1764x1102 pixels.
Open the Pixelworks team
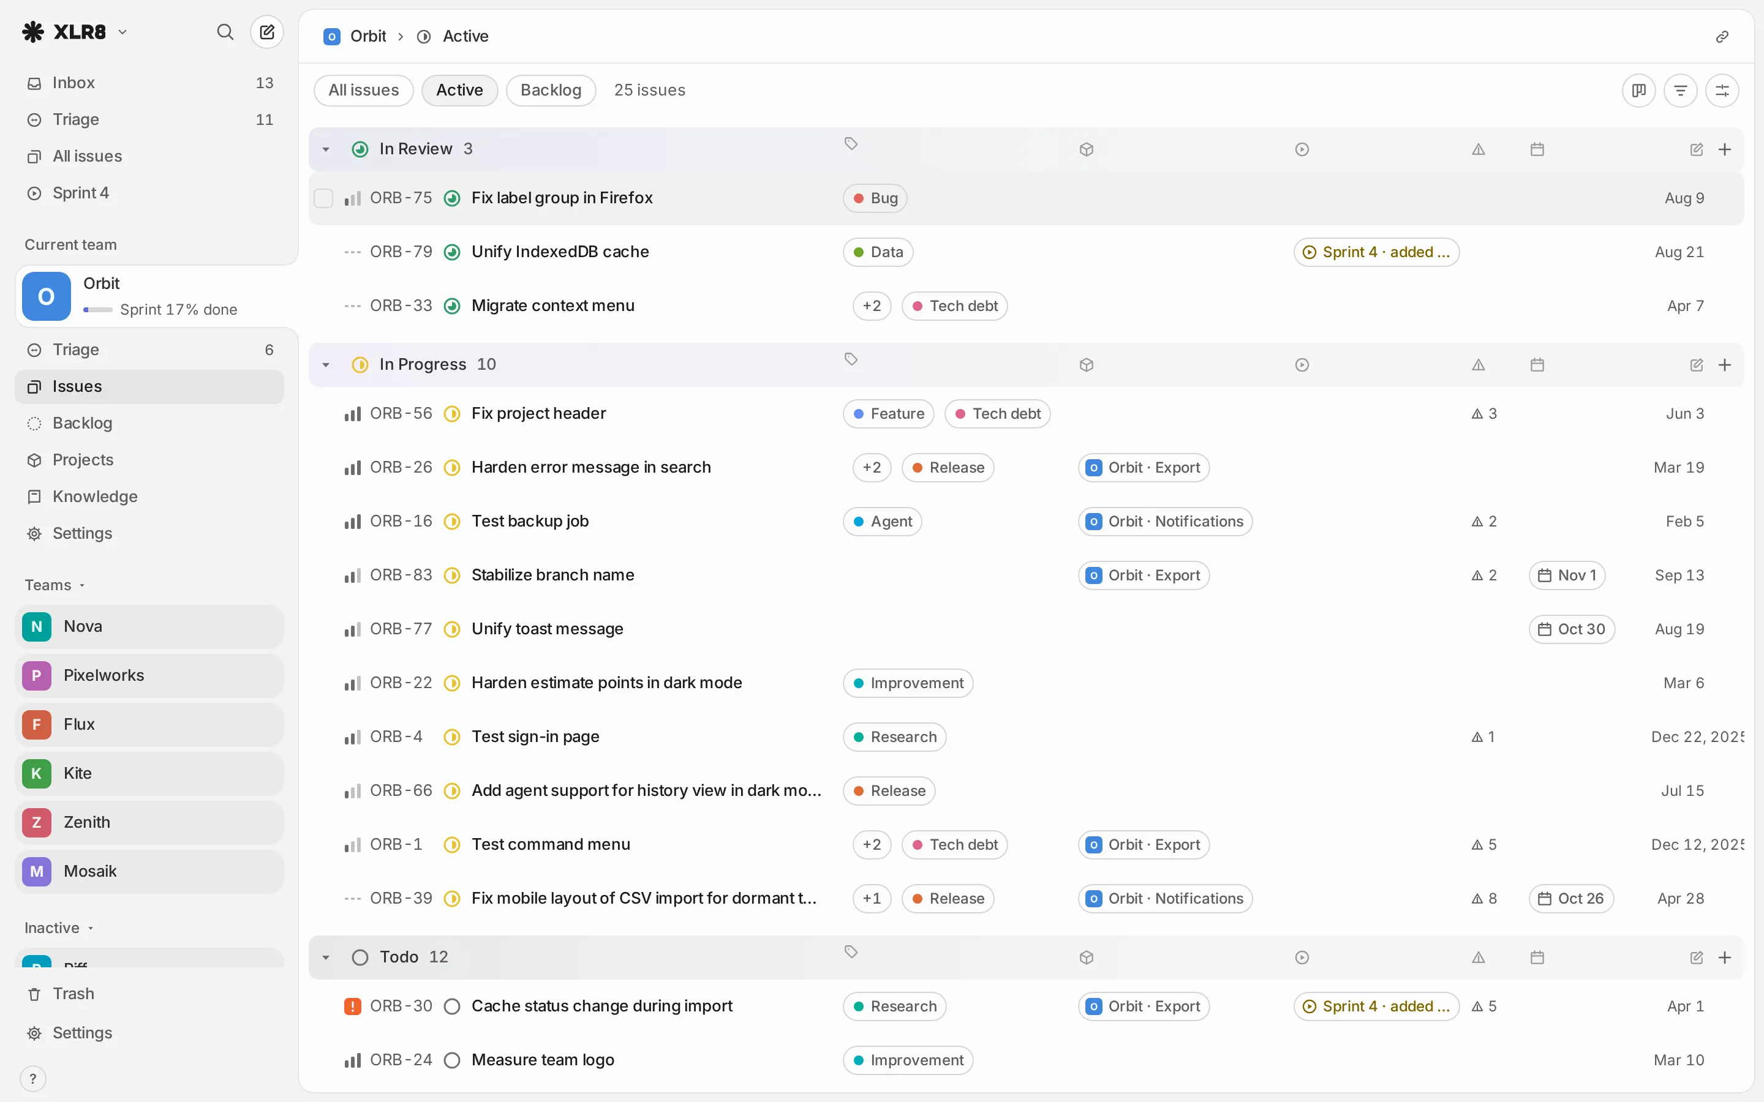tap(149, 676)
